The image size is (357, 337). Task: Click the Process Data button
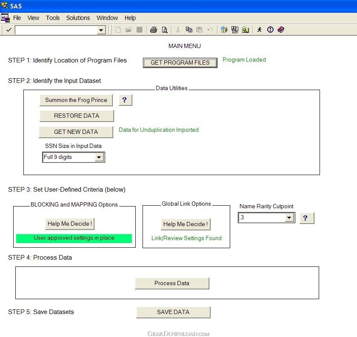(172, 283)
